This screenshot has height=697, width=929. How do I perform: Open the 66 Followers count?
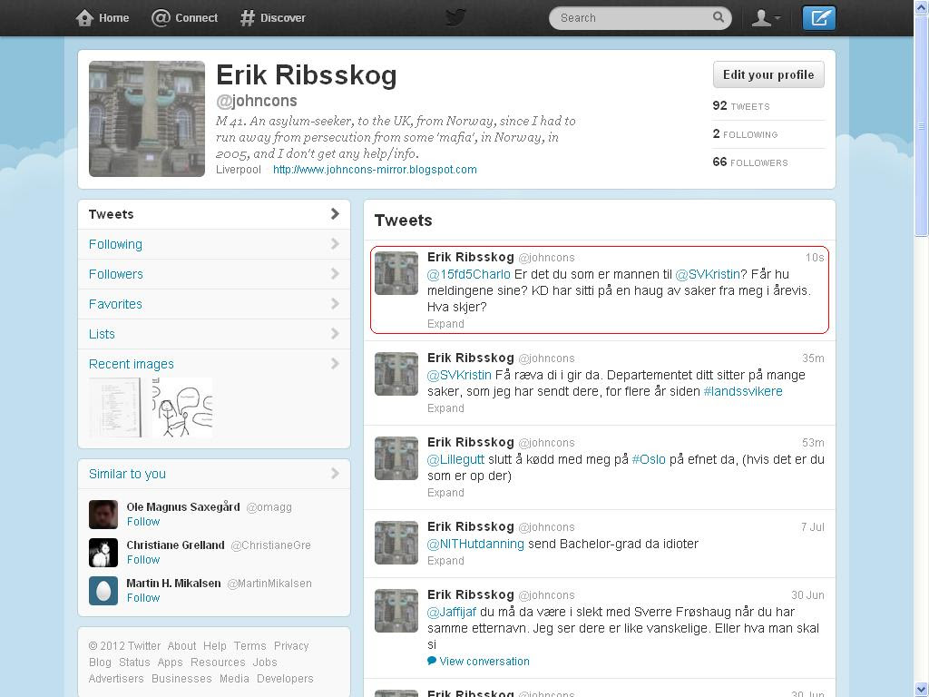[x=750, y=162]
